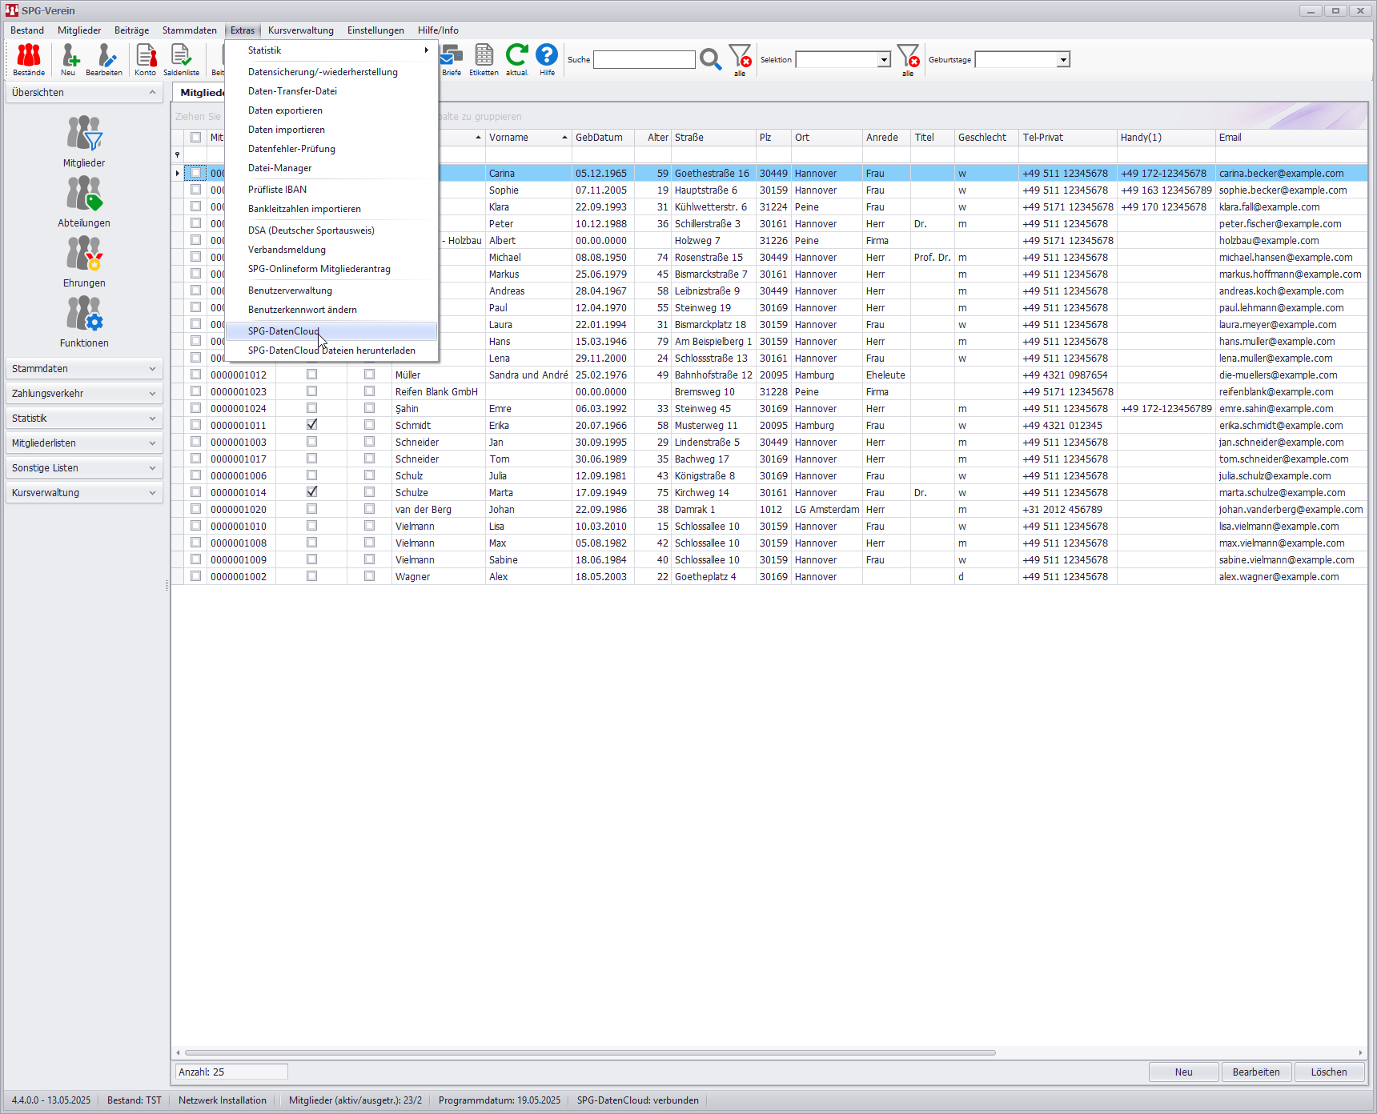Open Bestände from the toolbar
Image resolution: width=1377 pixels, height=1114 pixels.
(29, 59)
